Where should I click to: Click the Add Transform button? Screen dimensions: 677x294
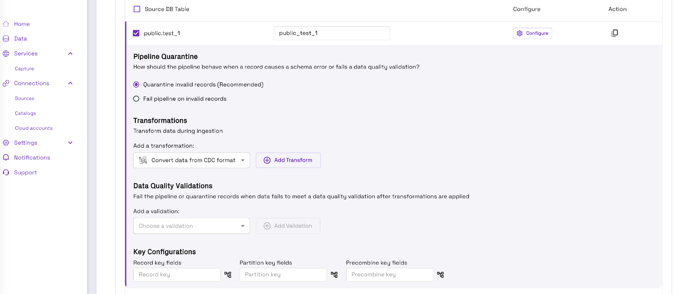[288, 160]
